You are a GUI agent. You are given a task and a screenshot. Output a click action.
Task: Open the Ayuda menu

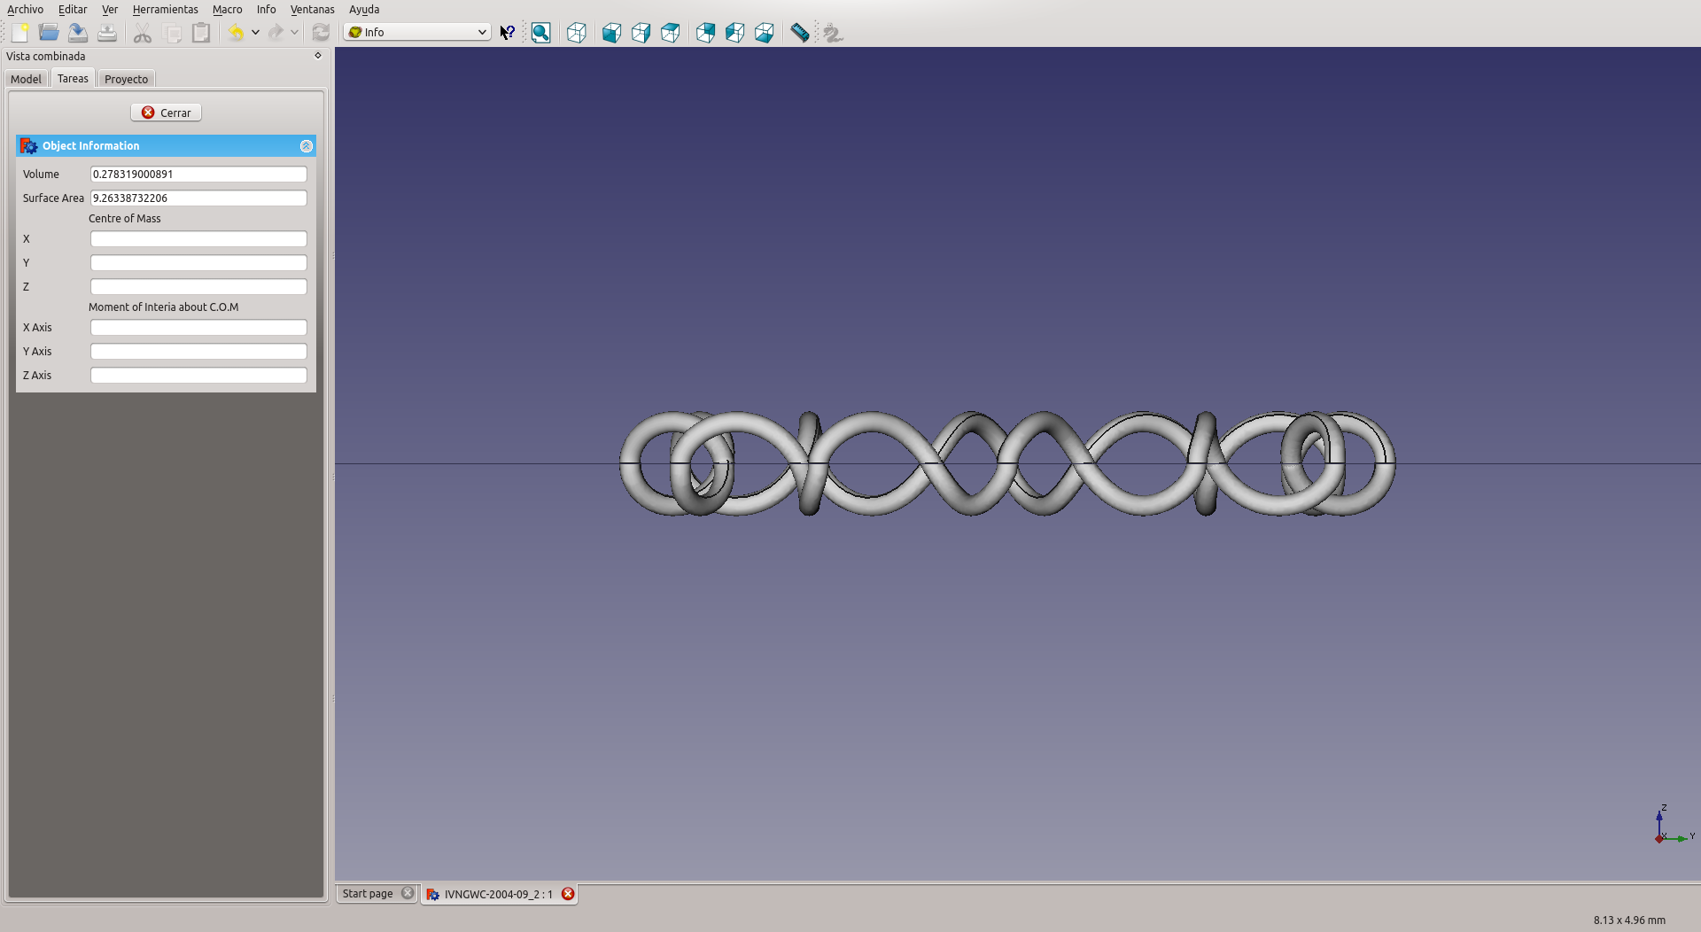[364, 9]
